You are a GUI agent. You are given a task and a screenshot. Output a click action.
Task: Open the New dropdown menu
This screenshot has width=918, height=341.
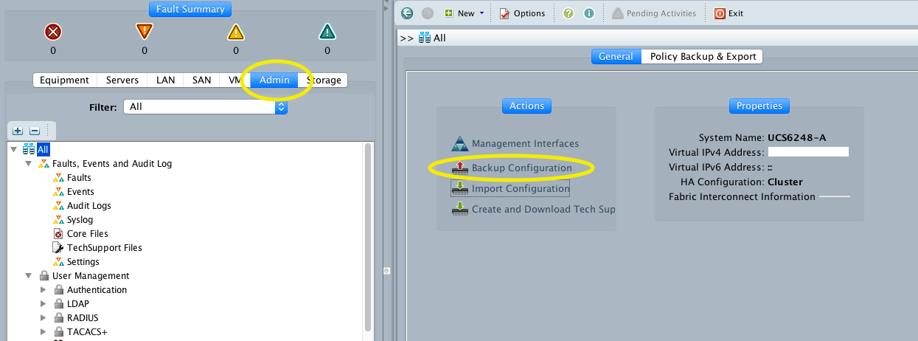click(x=465, y=13)
